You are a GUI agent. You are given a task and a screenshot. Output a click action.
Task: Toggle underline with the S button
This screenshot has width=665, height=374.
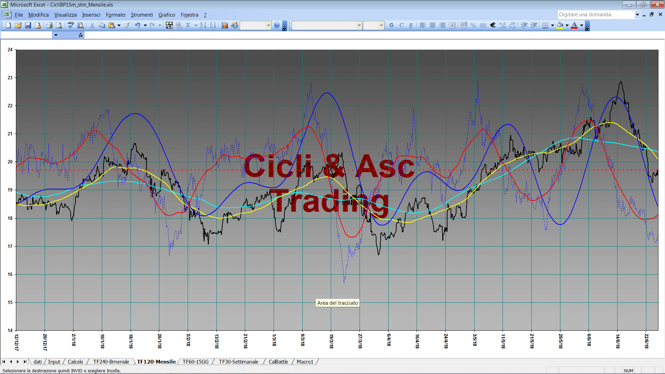(411, 25)
